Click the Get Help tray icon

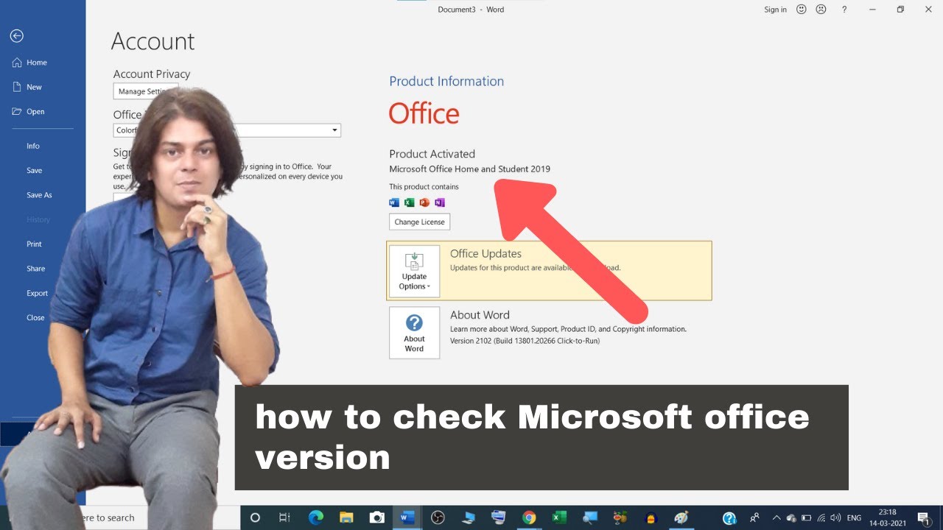point(729,517)
